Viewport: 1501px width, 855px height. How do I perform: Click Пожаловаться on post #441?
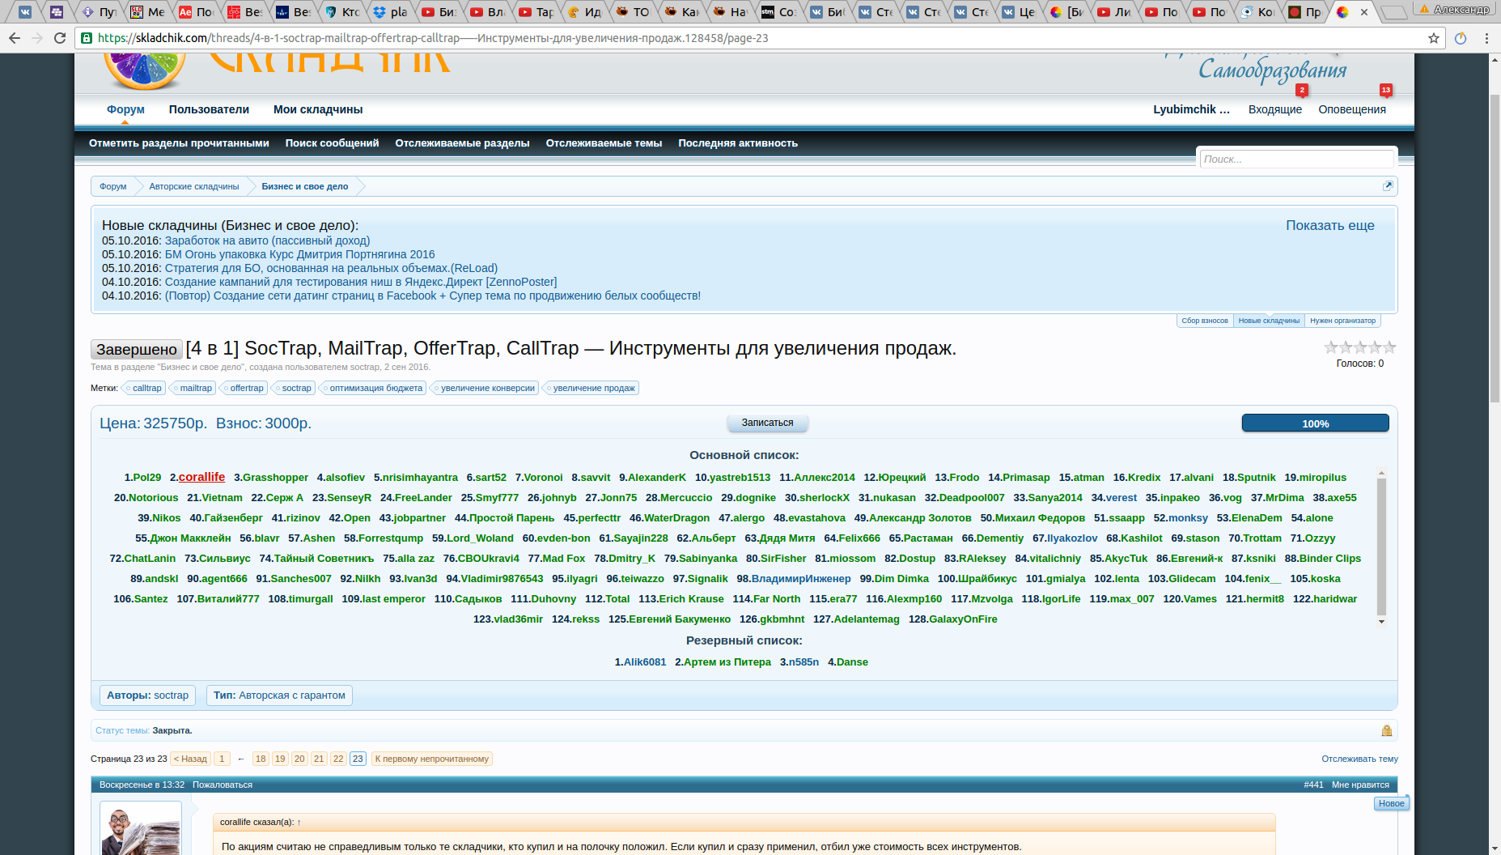223,785
